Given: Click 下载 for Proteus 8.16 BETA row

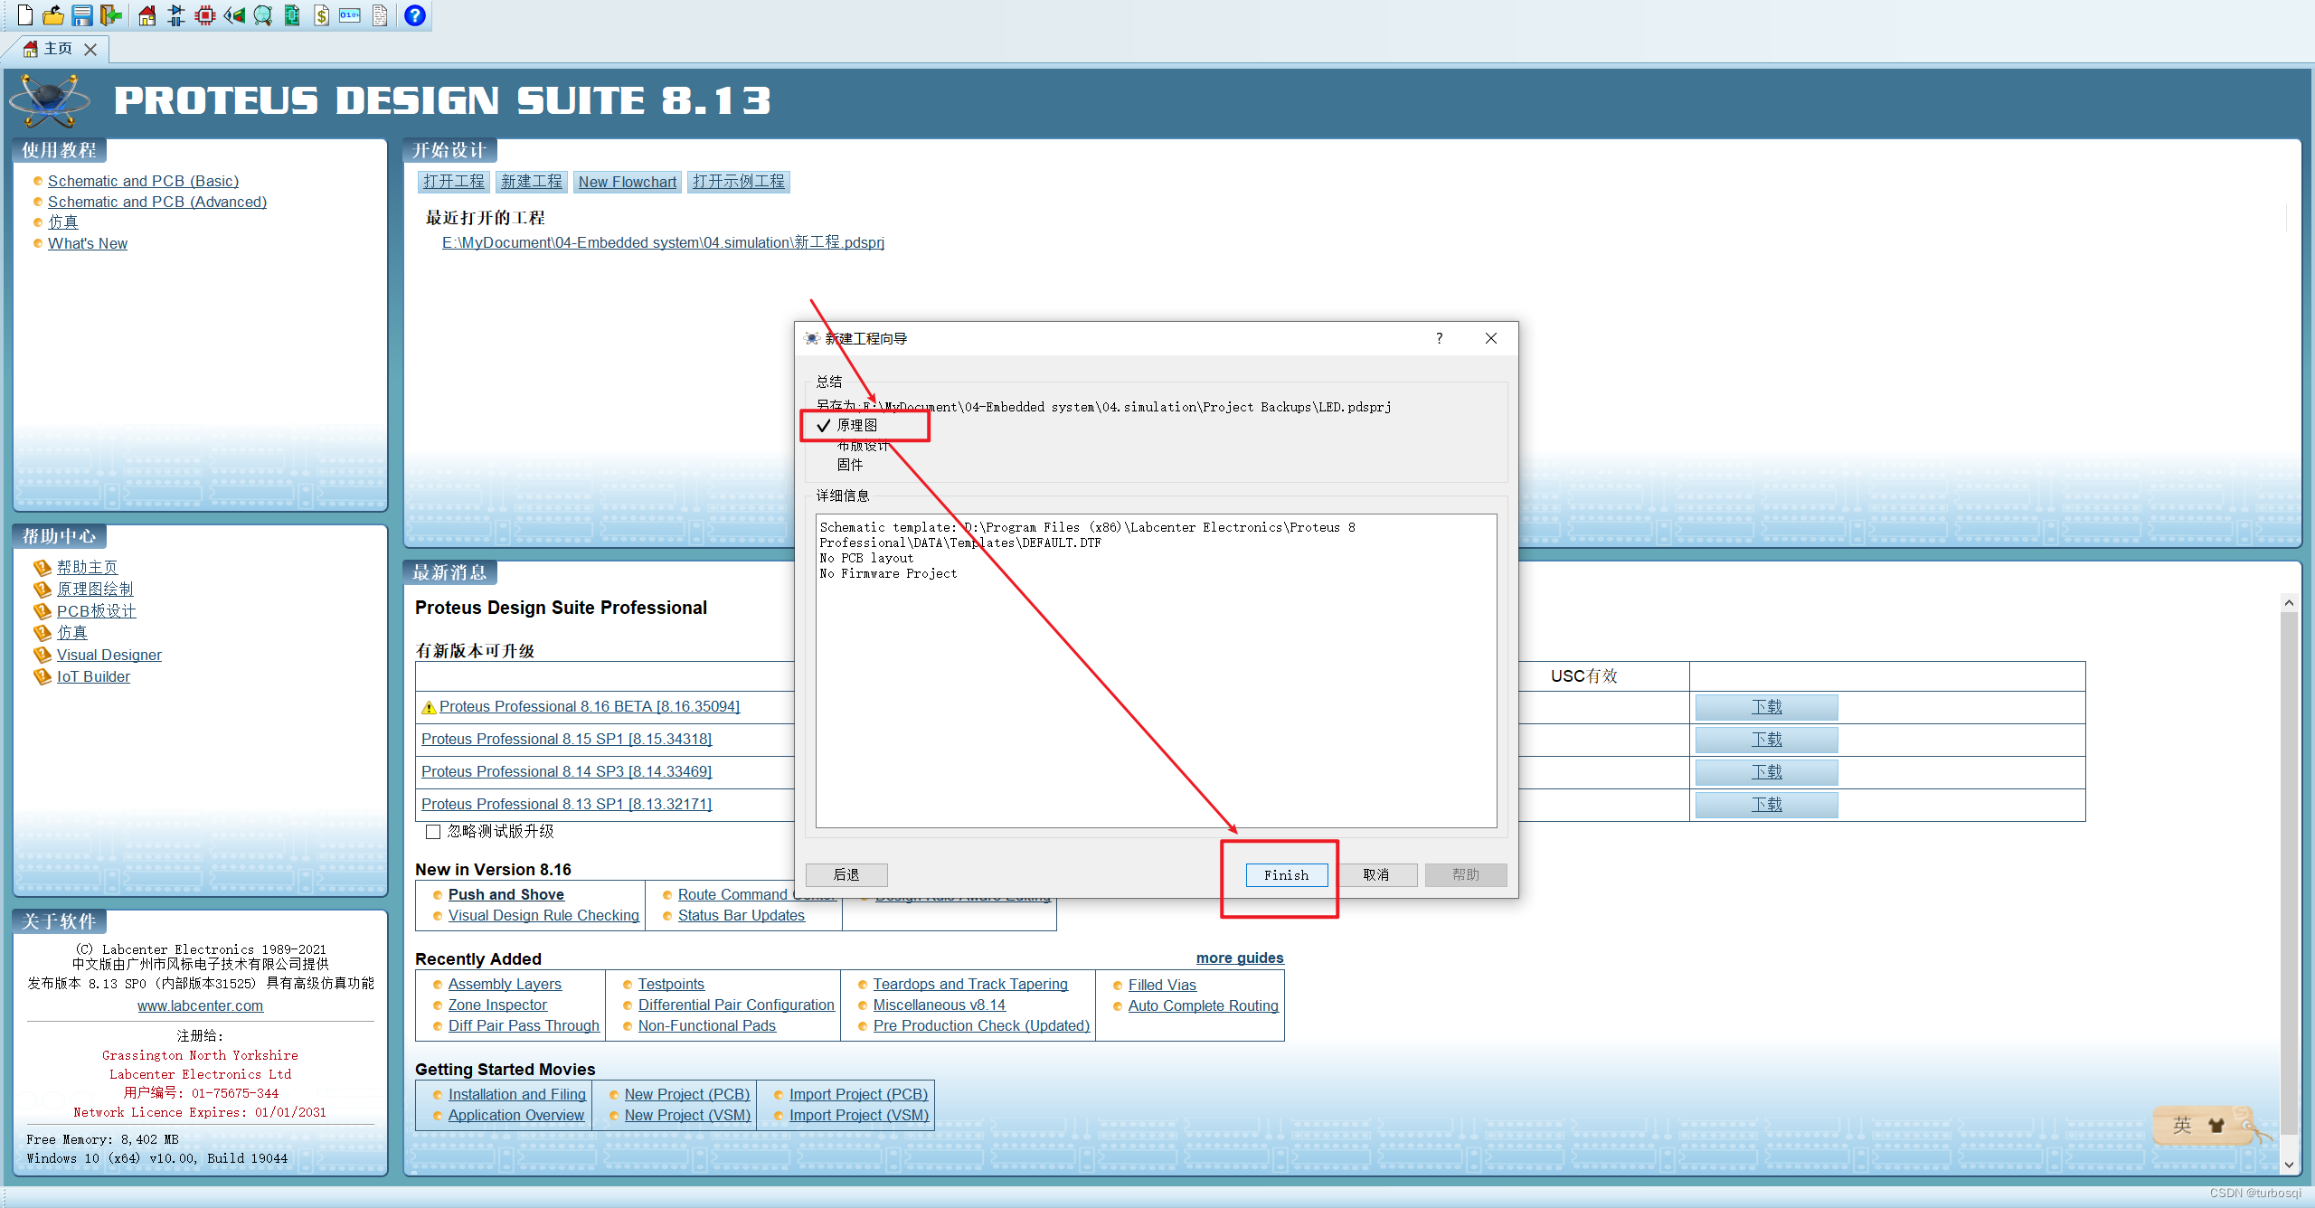Looking at the screenshot, I should (1766, 707).
